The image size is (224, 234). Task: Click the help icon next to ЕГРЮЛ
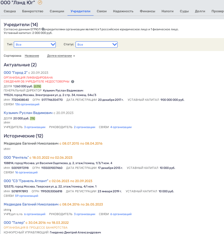(43, 29)
